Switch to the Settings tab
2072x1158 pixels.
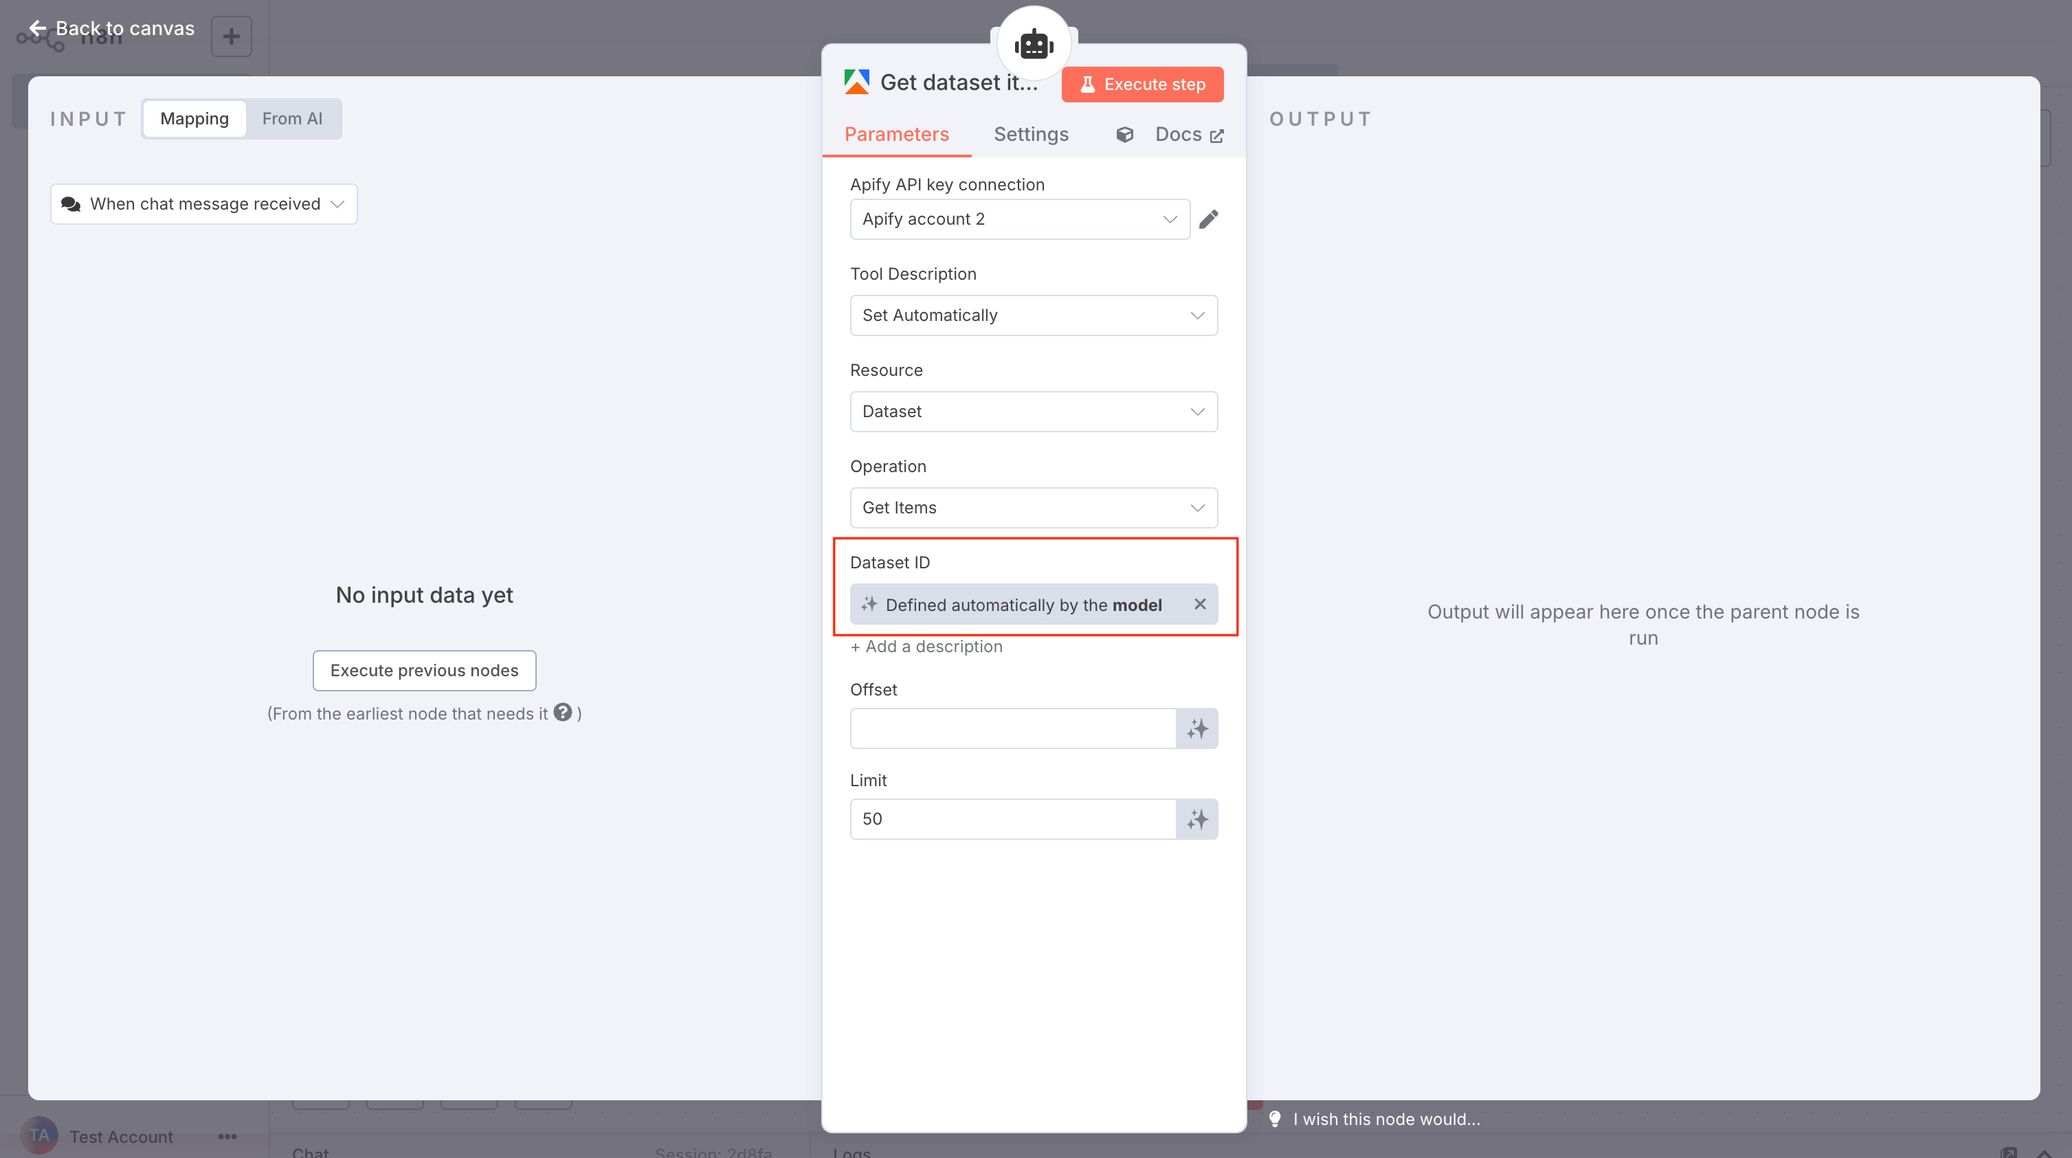point(1031,134)
